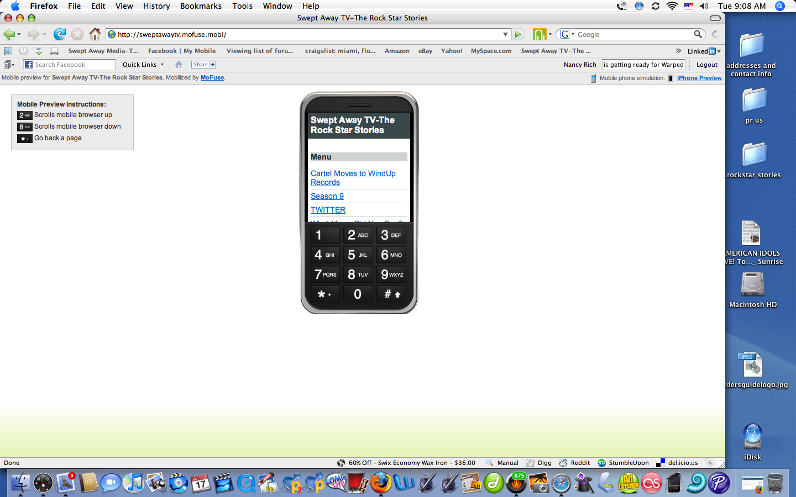Switch to iPhone Preview link
796x497 pixels.
(x=699, y=78)
